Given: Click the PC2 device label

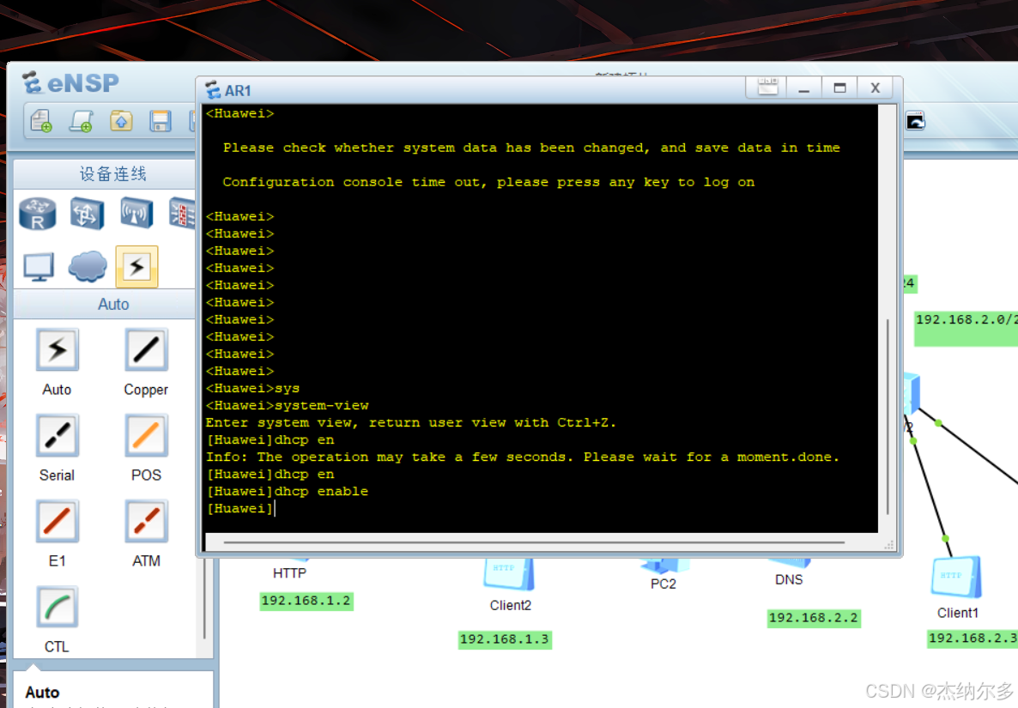Looking at the screenshot, I should [663, 584].
